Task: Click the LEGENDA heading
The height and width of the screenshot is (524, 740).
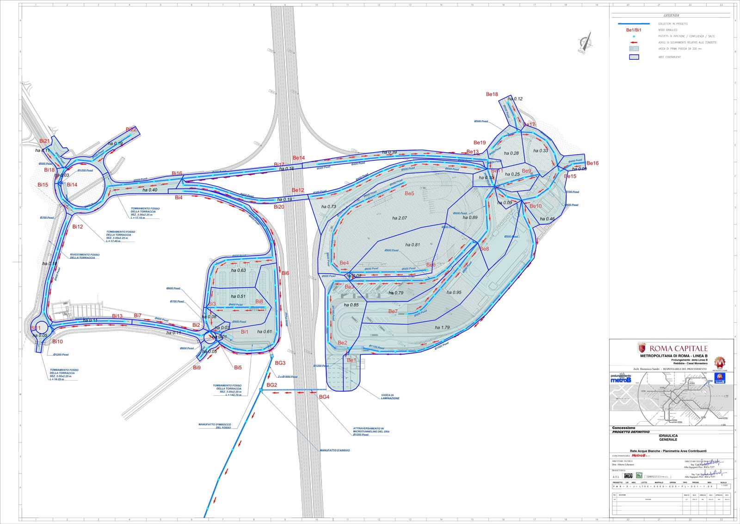Action: point(671,15)
